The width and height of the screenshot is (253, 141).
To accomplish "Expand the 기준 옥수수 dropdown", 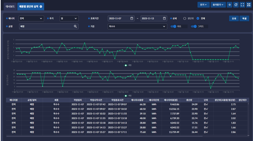I will pyautogui.click(x=137, y=26).
